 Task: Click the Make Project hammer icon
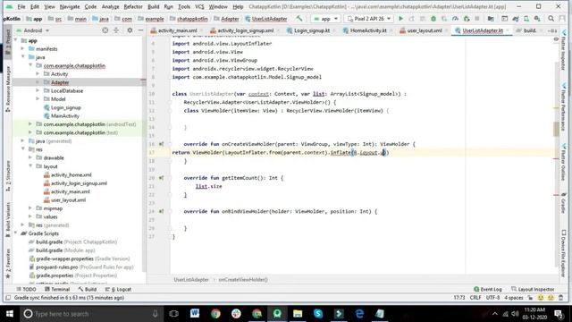[299, 18]
